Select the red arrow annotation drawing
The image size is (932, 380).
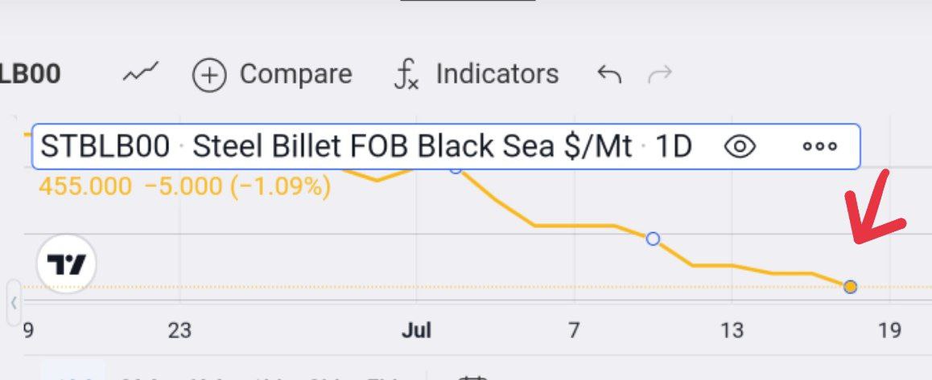pyautogui.click(x=879, y=208)
